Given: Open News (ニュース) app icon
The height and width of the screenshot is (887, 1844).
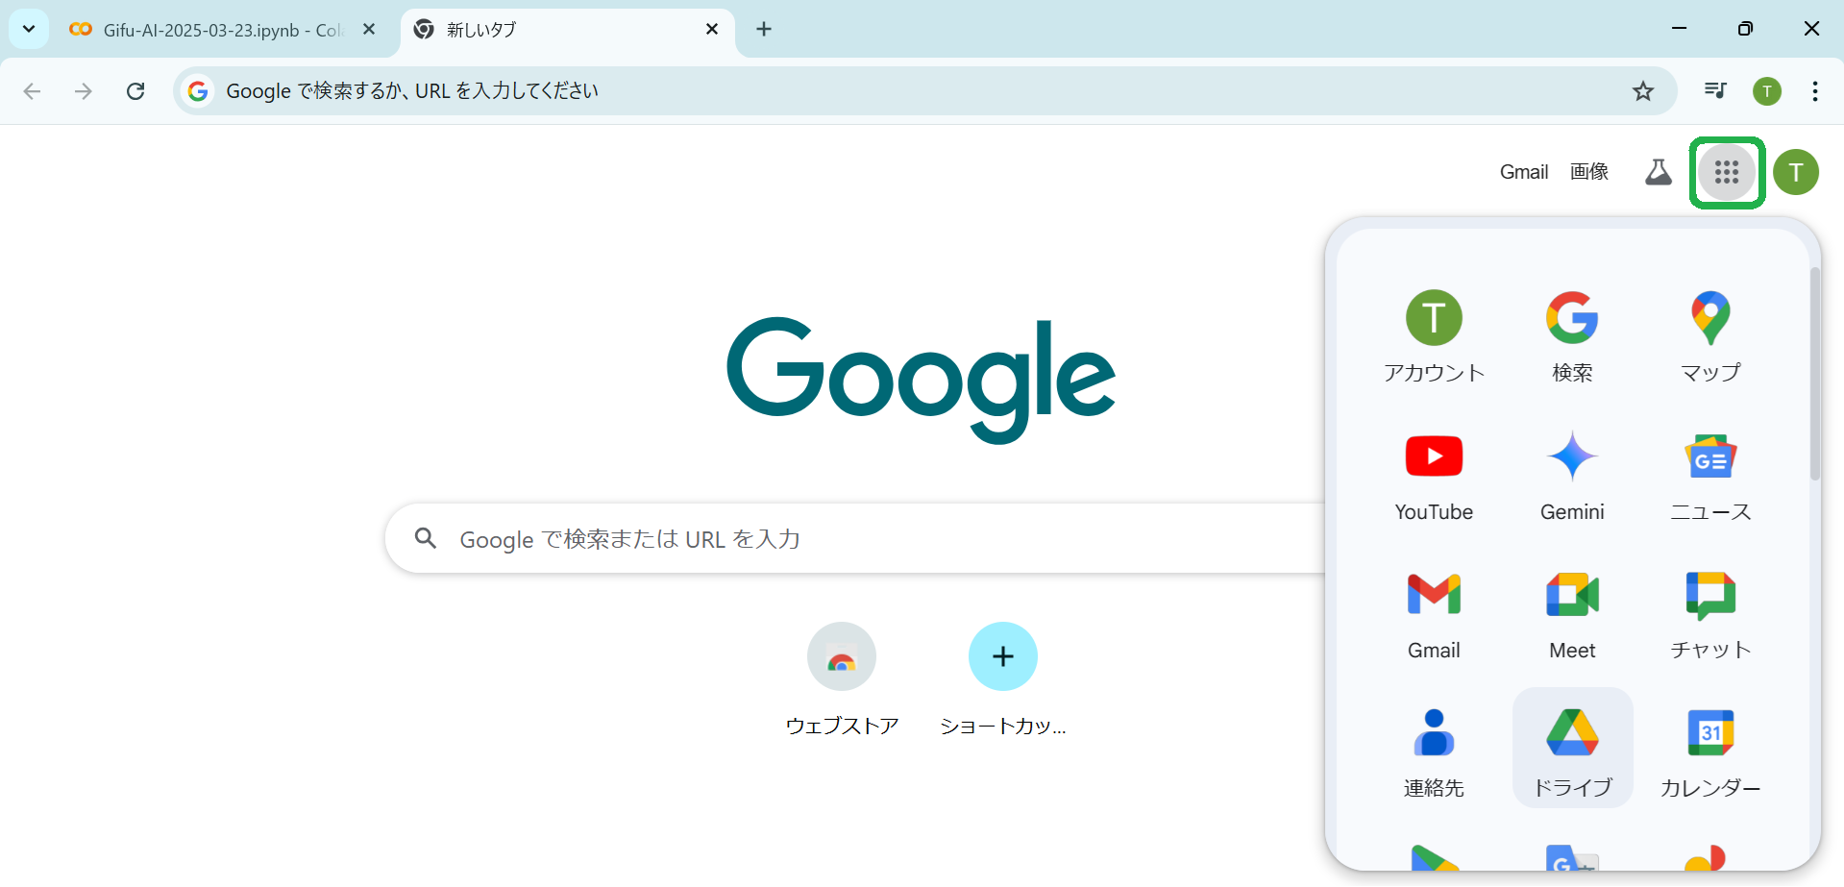Looking at the screenshot, I should 1710,475.
